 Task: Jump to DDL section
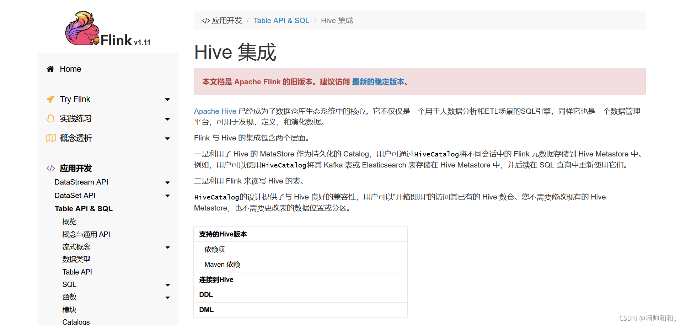206,295
